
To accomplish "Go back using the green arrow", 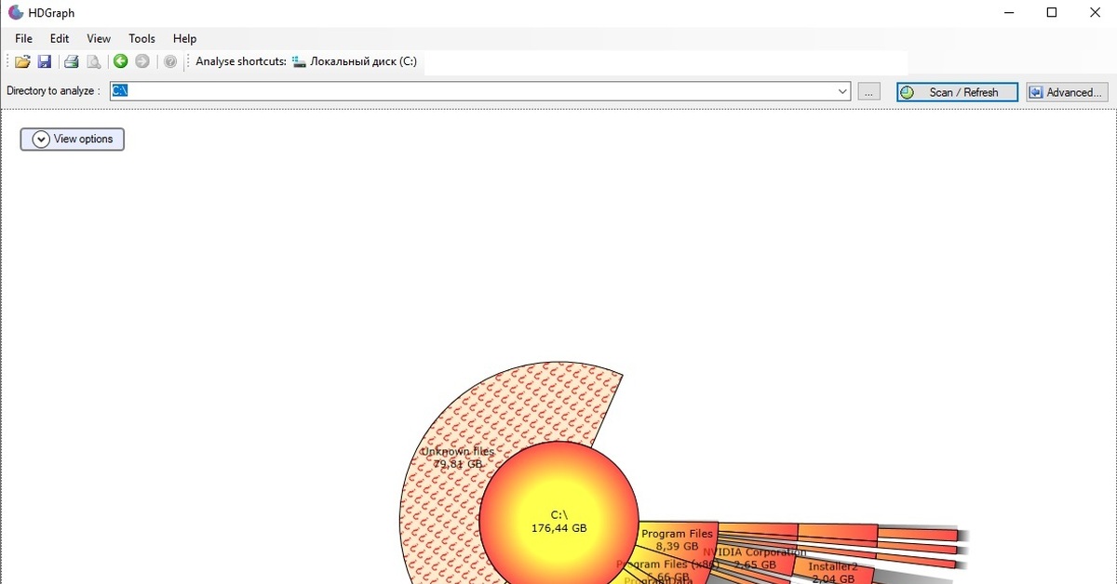I will (120, 62).
